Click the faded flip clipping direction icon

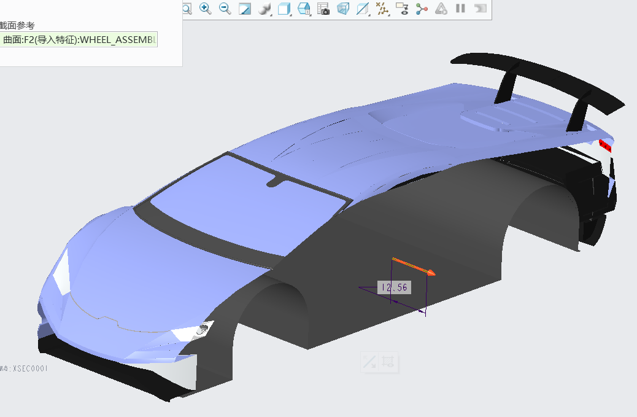(369, 362)
